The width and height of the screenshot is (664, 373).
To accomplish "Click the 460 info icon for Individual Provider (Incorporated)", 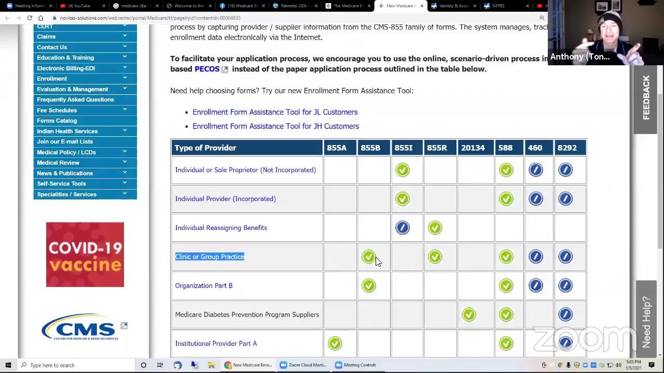I will click(x=535, y=199).
